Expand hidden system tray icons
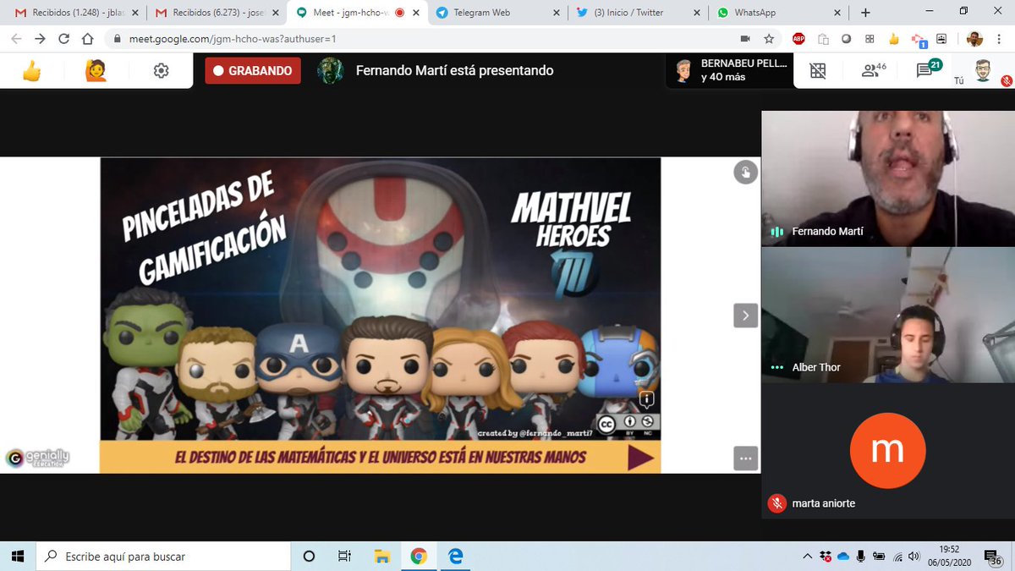Image resolution: width=1015 pixels, height=571 pixels. point(808,556)
